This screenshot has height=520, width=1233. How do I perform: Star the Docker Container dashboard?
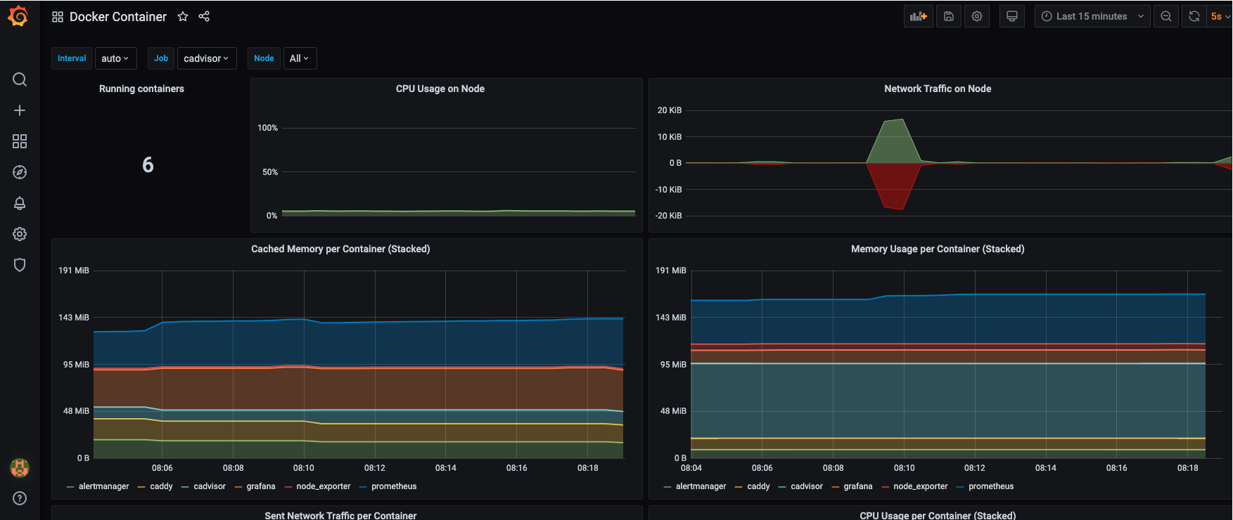[183, 16]
